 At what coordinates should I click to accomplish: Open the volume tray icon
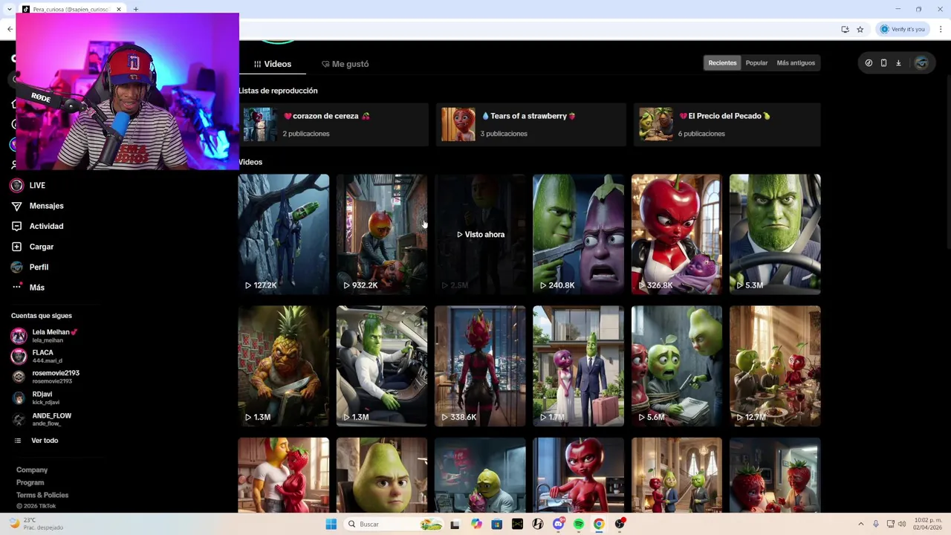[x=902, y=524]
